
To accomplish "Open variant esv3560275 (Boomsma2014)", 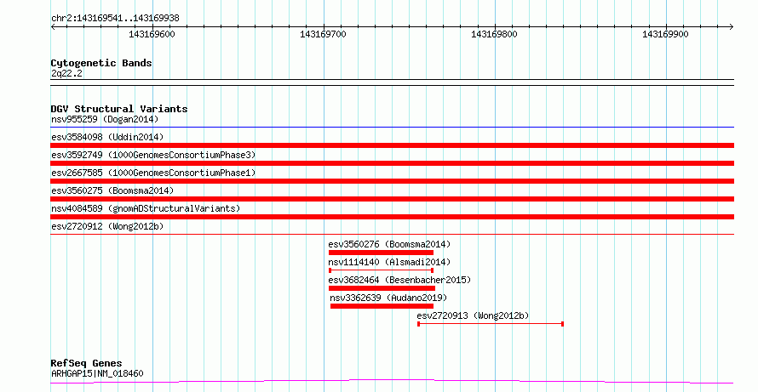I will click(x=112, y=190).
